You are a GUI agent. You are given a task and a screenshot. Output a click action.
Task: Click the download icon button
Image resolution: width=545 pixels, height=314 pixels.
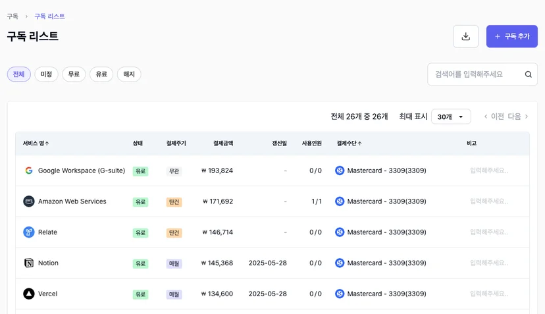[x=466, y=36]
